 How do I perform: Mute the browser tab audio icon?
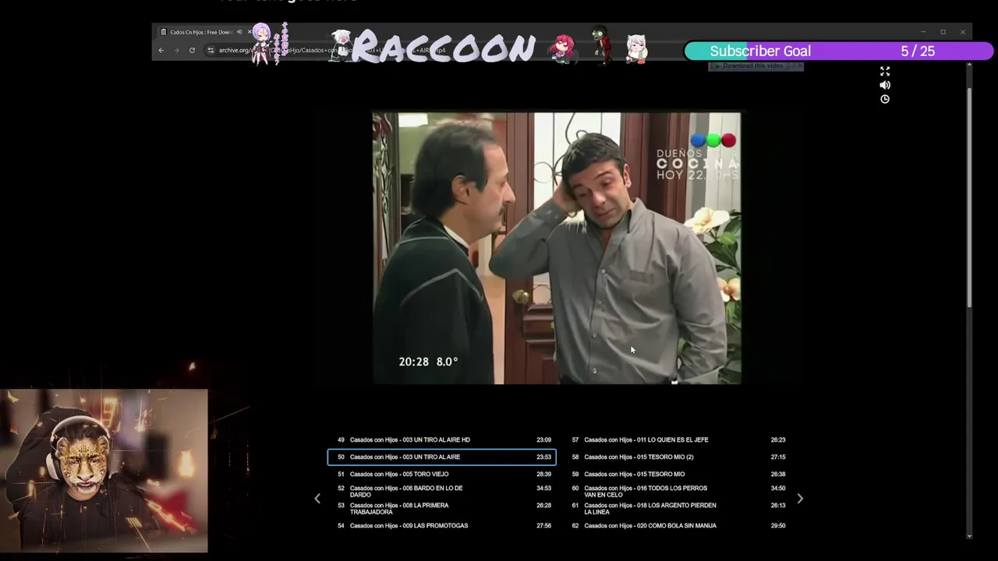tap(239, 32)
